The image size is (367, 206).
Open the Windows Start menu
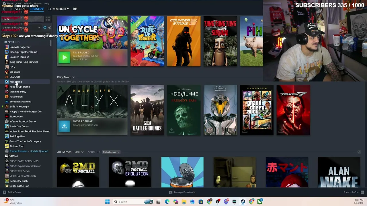click(107, 202)
